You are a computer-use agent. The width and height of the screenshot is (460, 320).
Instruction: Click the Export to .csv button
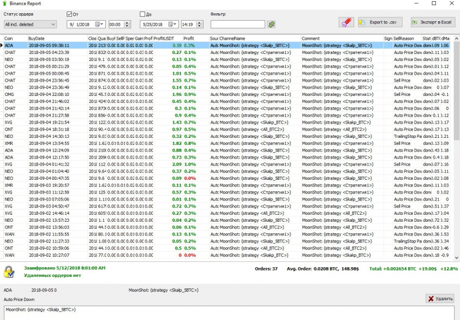tap(380, 22)
